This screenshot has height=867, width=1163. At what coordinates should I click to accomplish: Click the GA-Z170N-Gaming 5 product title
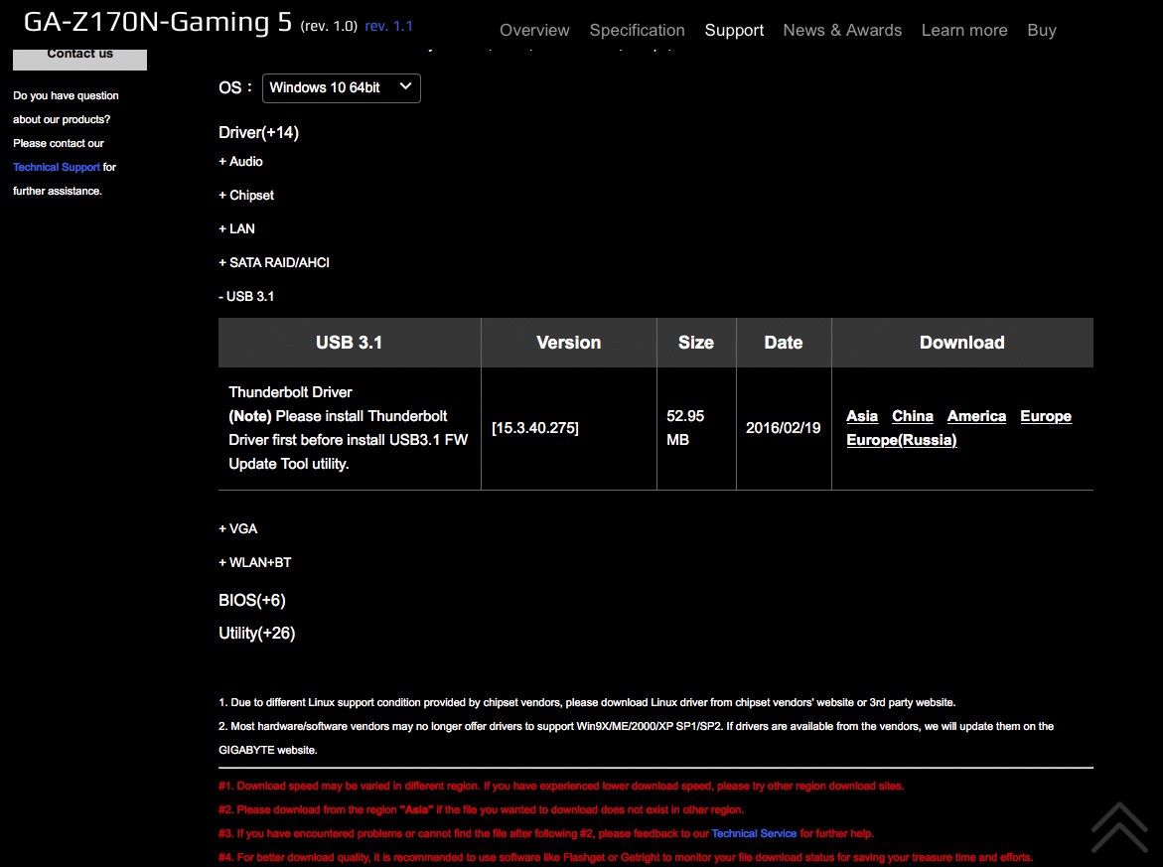pos(158,22)
